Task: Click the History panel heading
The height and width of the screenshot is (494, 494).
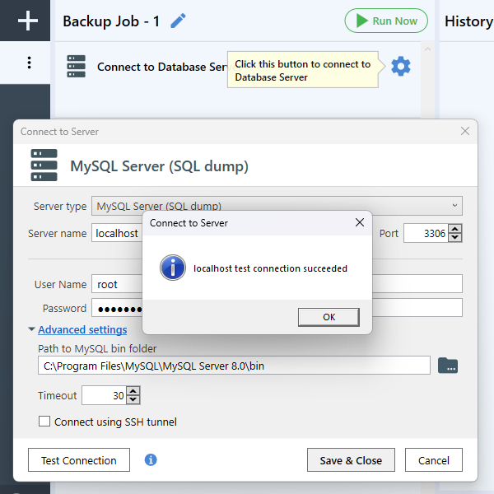Action: (x=468, y=21)
